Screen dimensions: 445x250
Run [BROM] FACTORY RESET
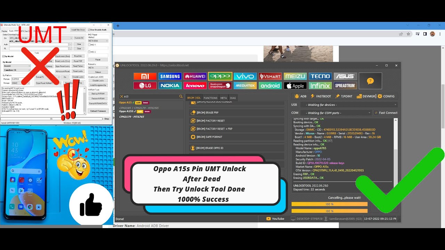[237, 121]
